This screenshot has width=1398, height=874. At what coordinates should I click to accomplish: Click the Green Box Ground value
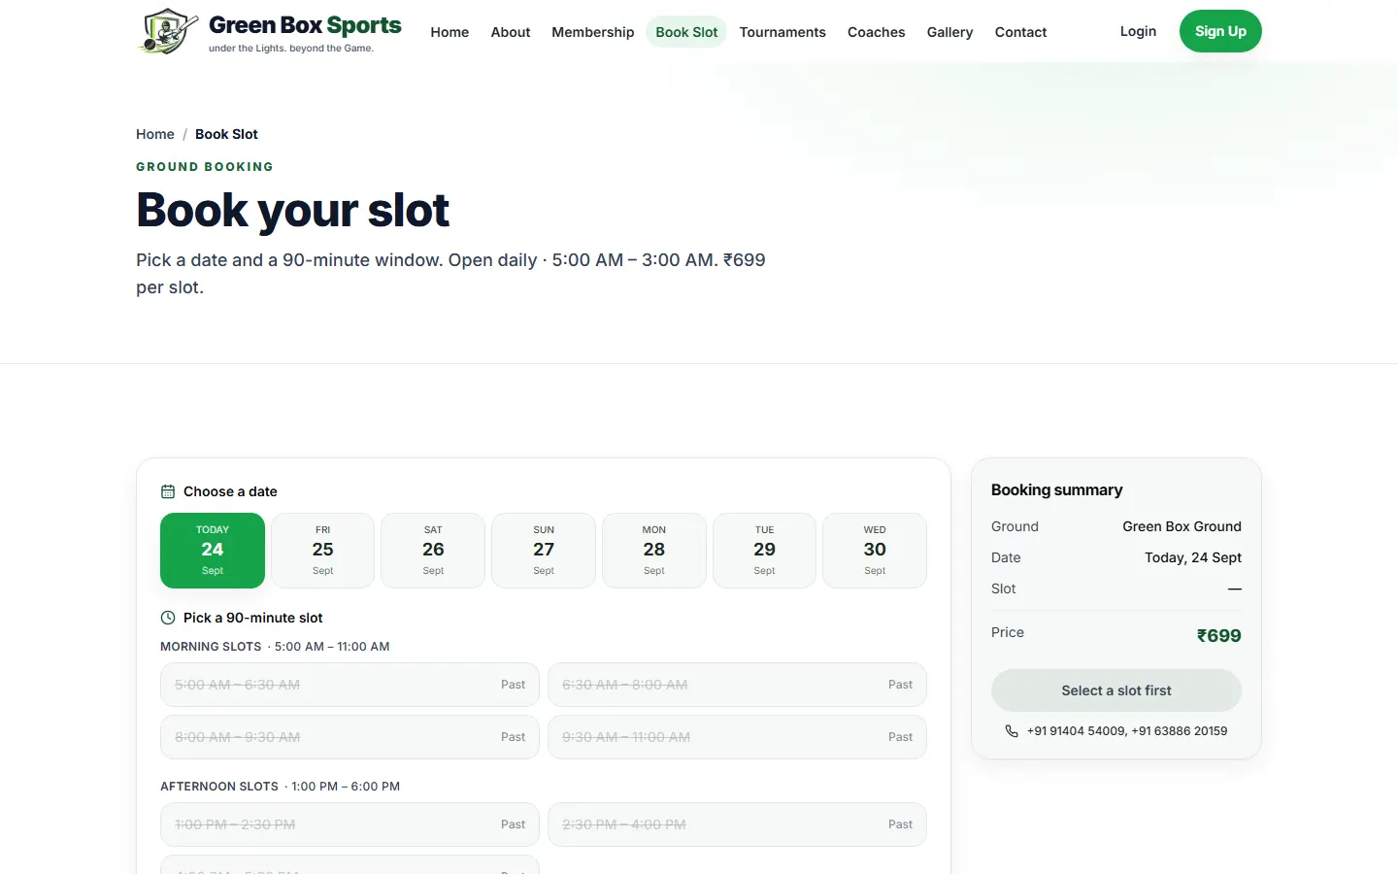(x=1182, y=526)
